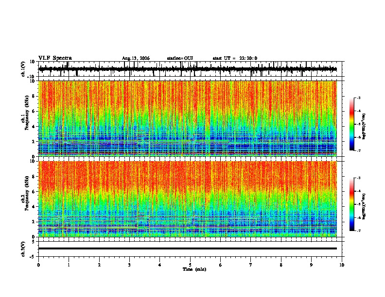The image size is (385, 297).
Task: Click the 5 tick on ch.3(V) axis
Action: [34, 241]
